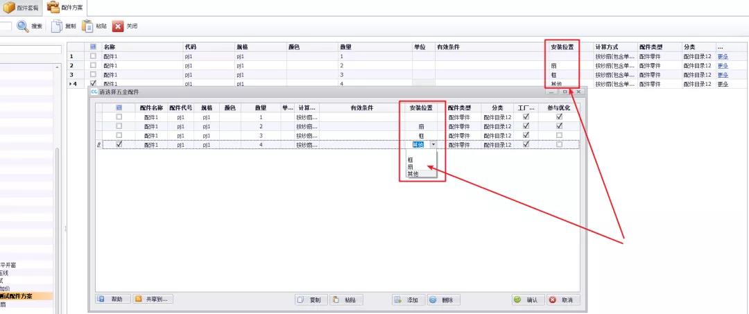This screenshot has height=314, width=749.
Task: Switch to the 配件套餐 tab
Action: (x=21, y=8)
